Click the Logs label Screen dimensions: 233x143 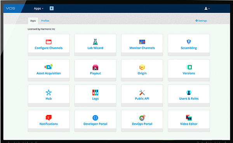click(x=95, y=99)
